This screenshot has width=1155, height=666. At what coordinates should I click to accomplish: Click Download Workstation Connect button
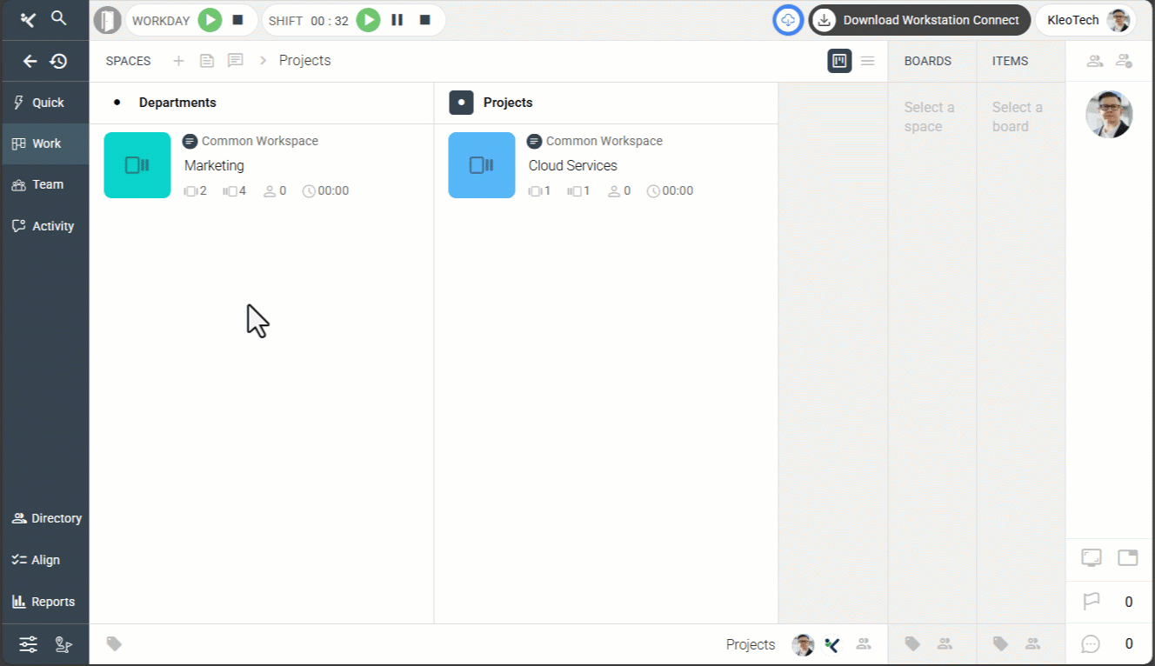[919, 20]
